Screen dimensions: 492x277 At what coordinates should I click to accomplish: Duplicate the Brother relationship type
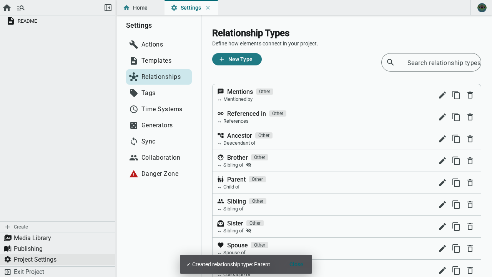pos(456,161)
